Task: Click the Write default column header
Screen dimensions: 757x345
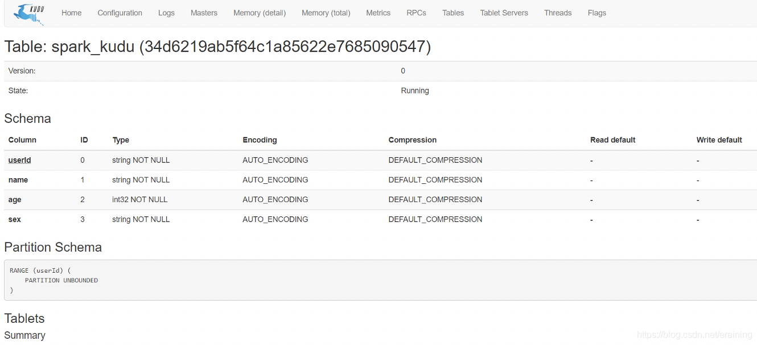Action: (719, 139)
